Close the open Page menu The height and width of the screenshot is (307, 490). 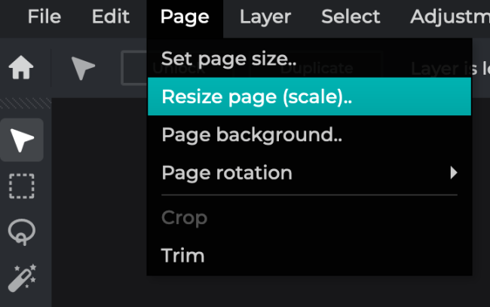click(x=185, y=17)
